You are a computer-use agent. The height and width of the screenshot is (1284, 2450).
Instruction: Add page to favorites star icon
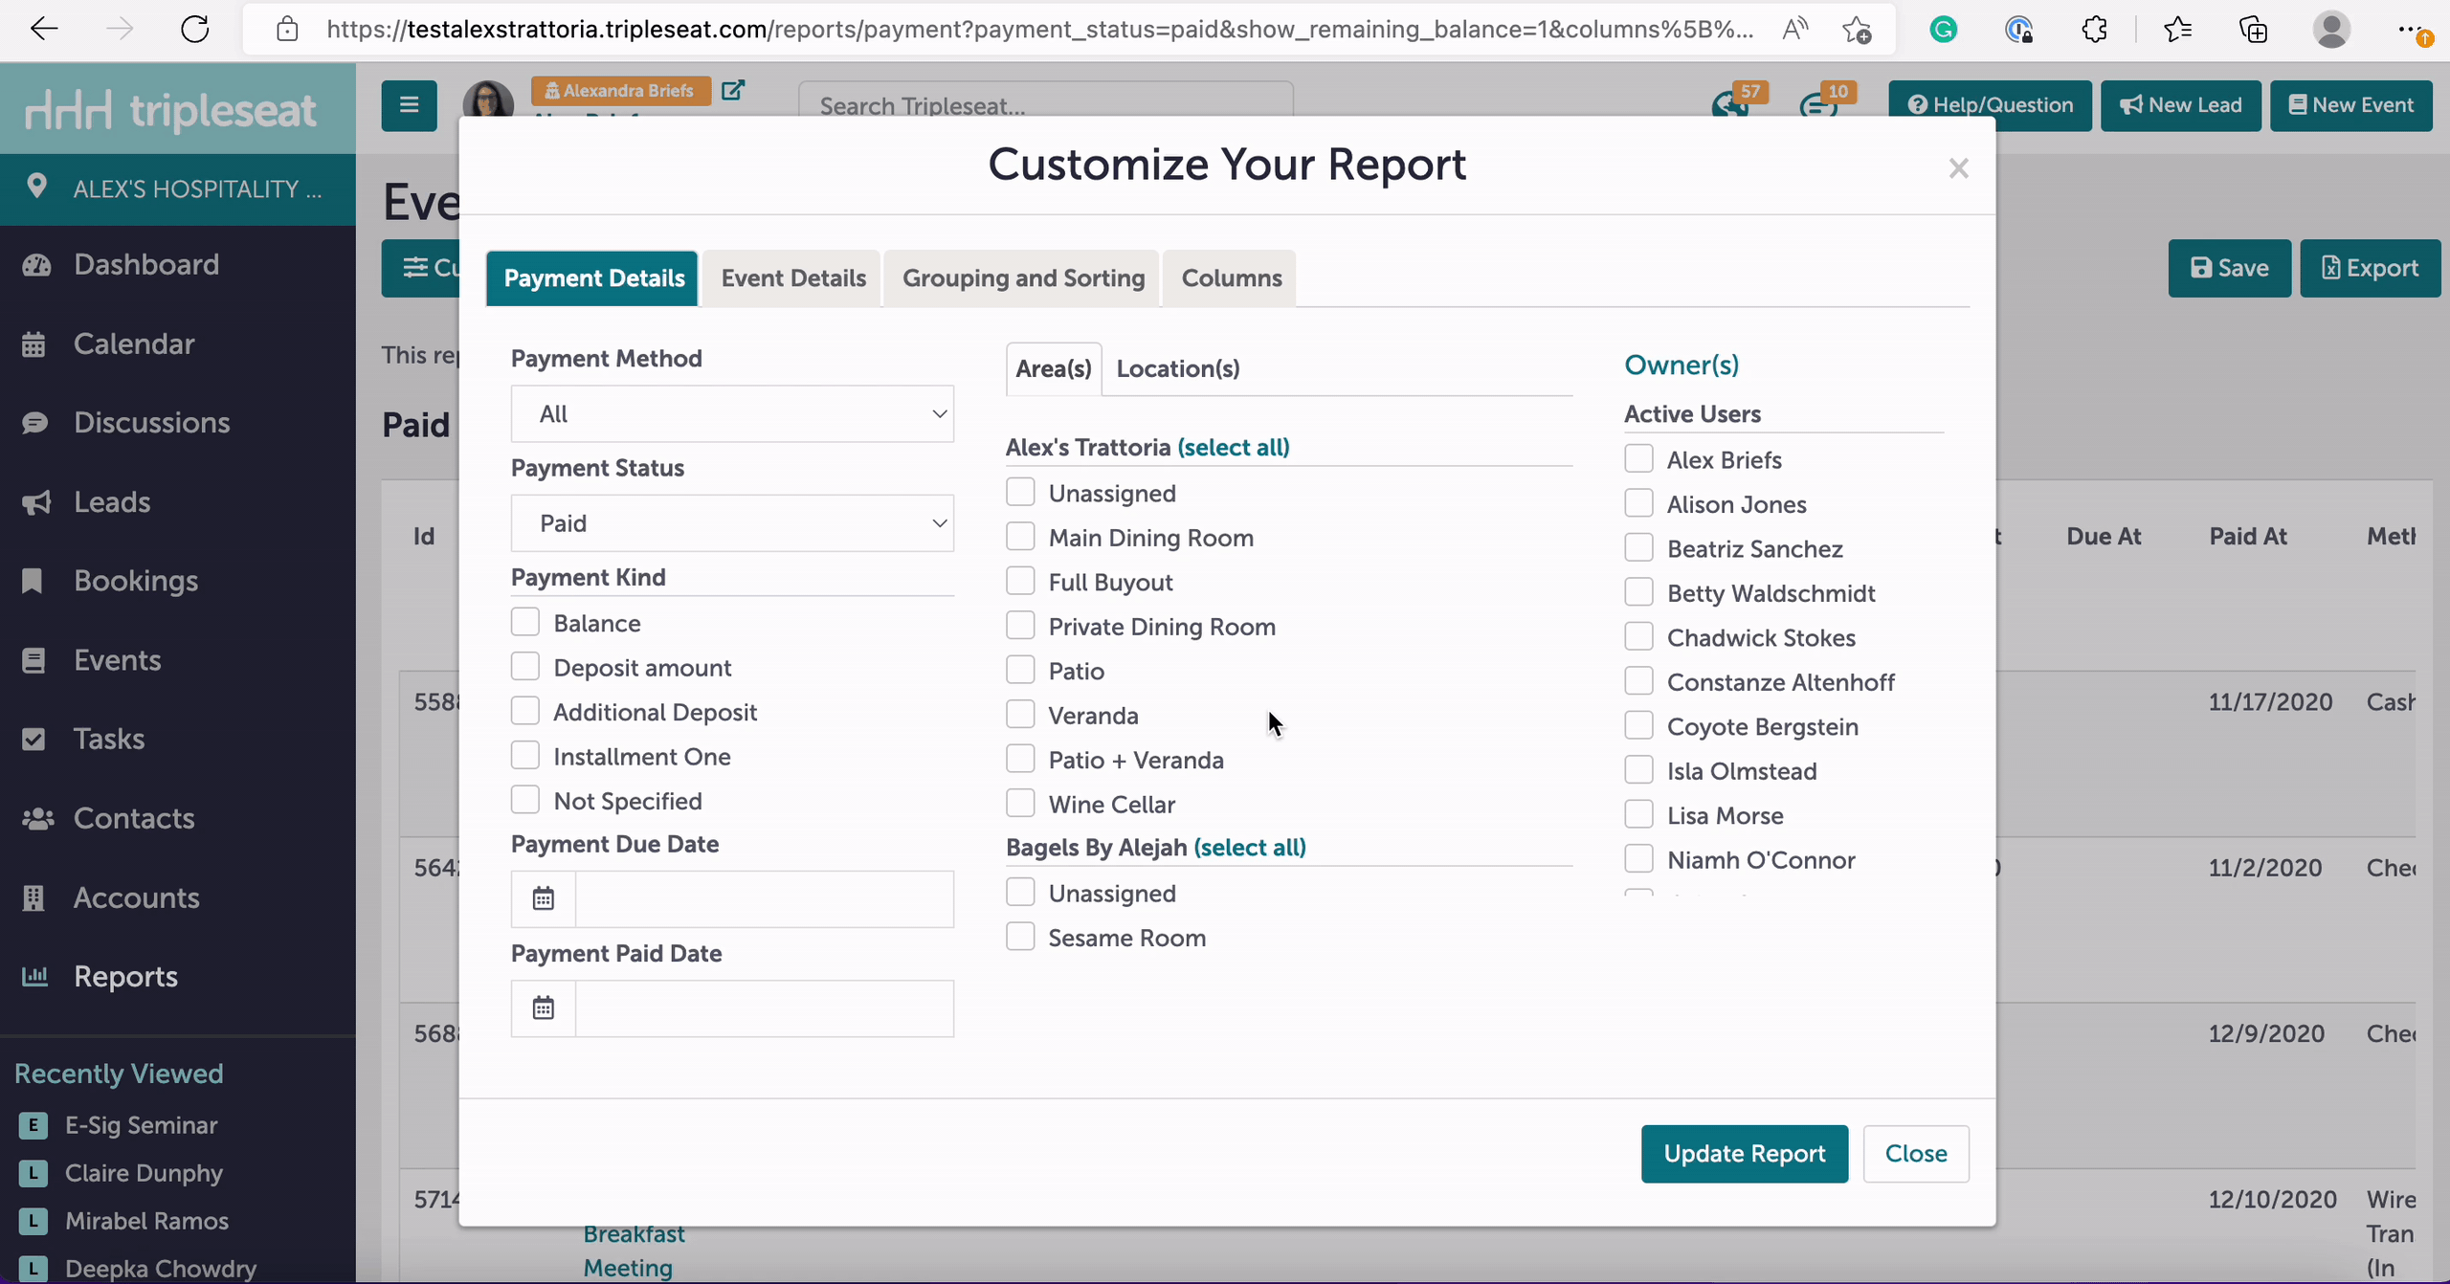(1857, 30)
